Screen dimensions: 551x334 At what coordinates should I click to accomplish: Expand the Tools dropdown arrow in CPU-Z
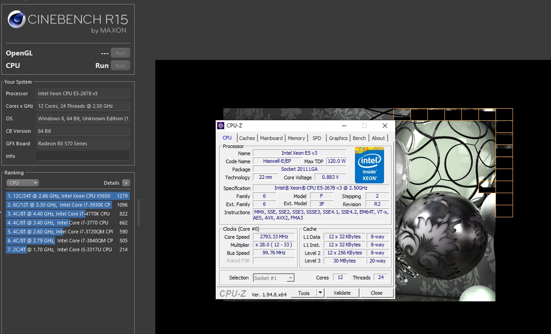[320, 293]
